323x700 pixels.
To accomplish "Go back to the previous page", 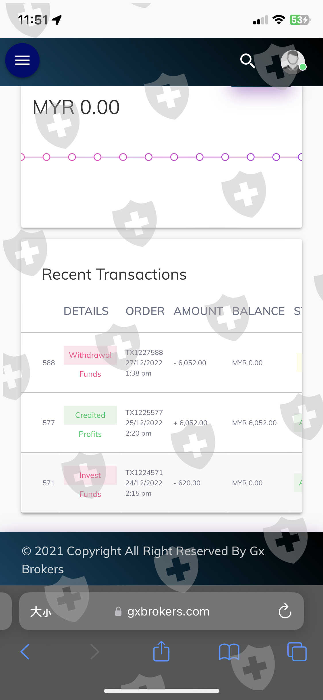I will coord(25,651).
